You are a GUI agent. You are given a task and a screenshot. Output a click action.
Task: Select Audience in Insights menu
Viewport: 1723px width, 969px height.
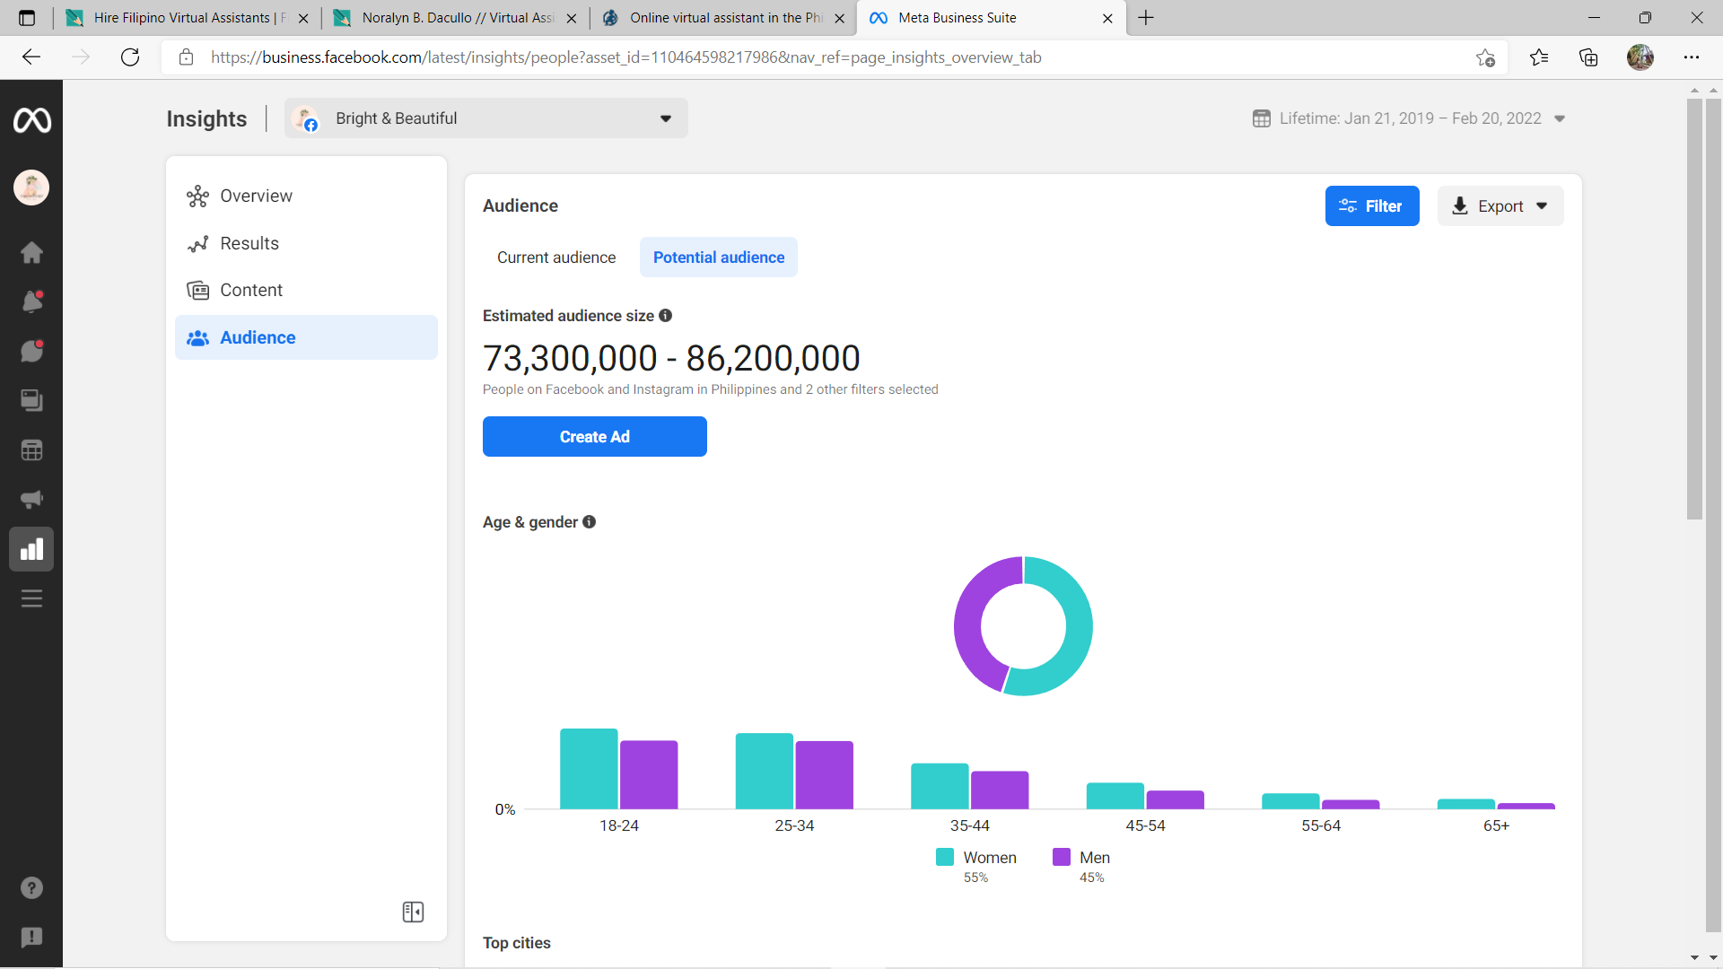click(x=306, y=337)
